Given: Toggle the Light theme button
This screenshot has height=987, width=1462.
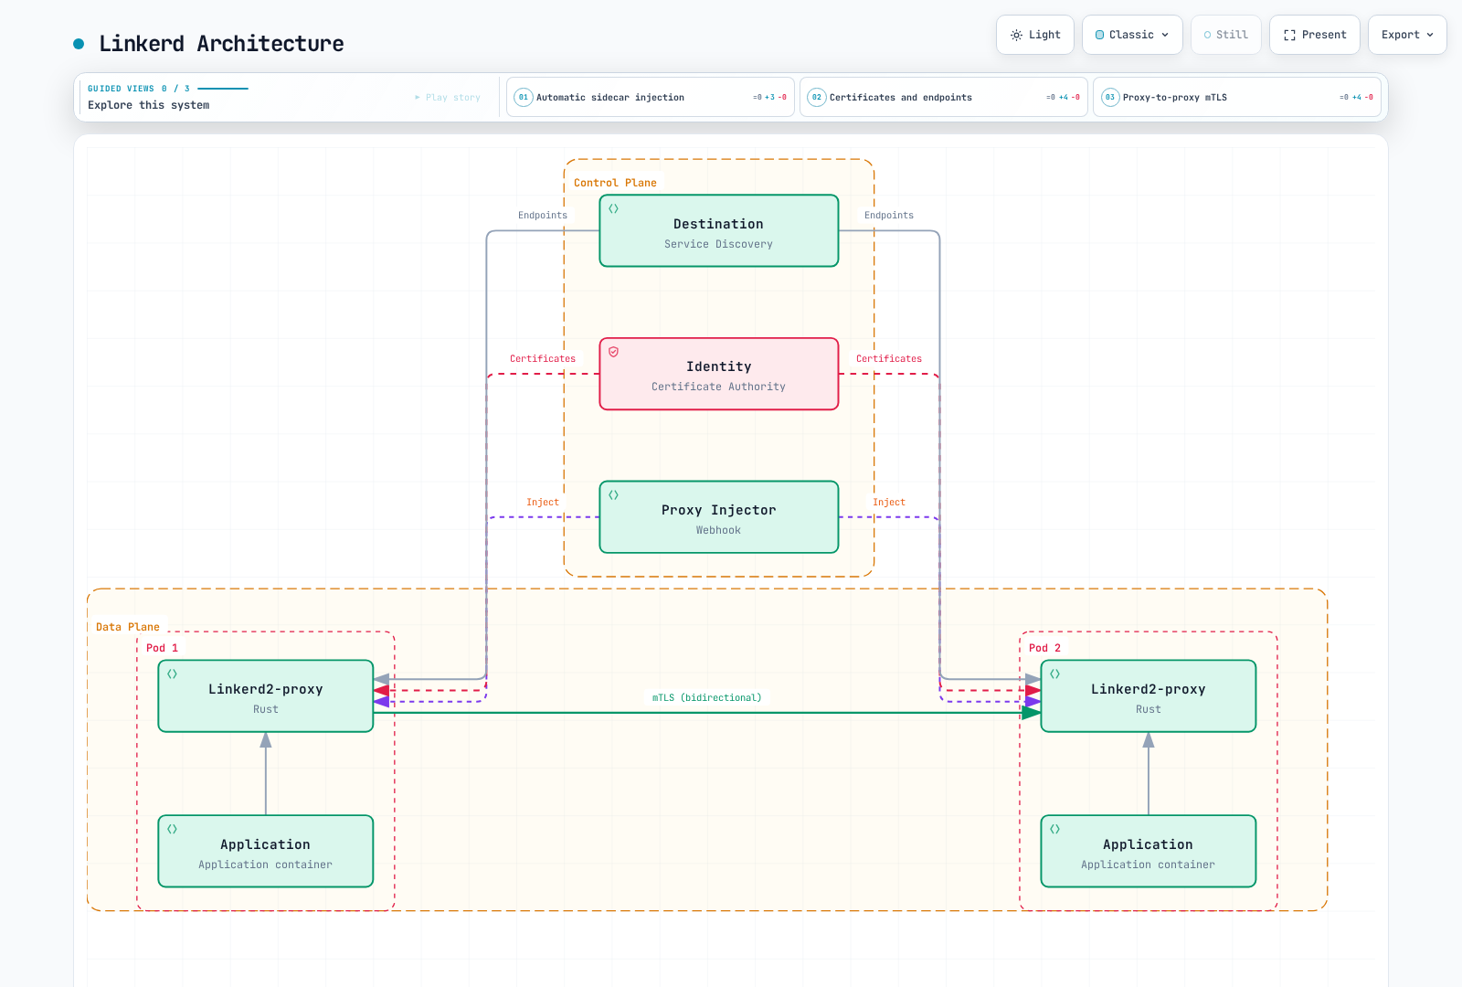Looking at the screenshot, I should (1034, 35).
